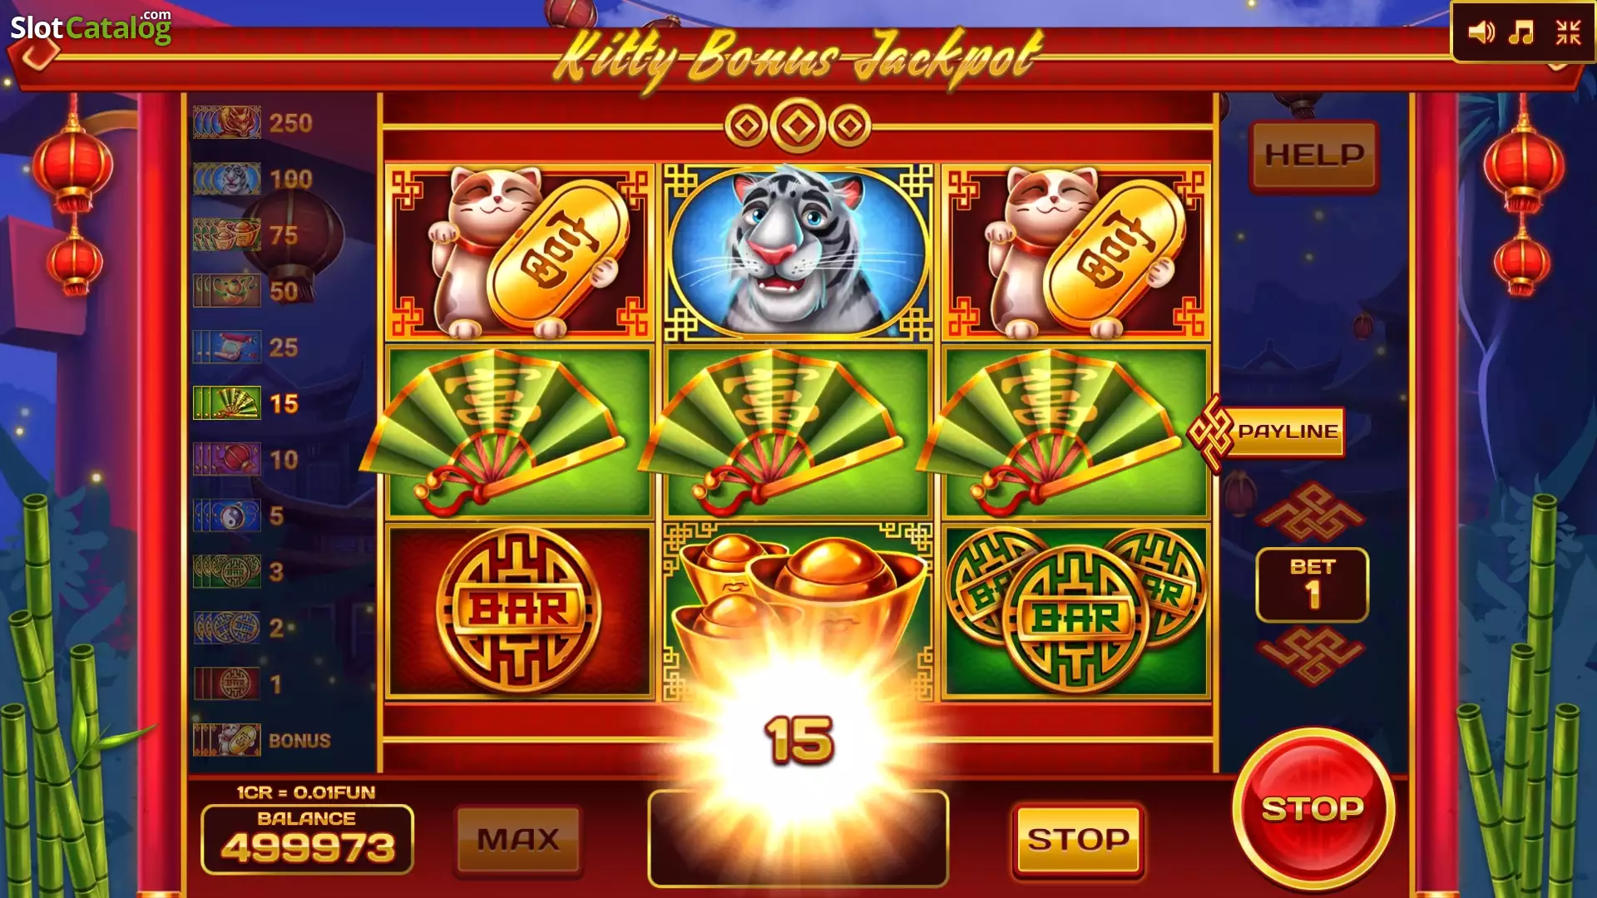Click the center gold coin ornament above the reels
Screen dimensions: 1597x898
click(x=798, y=126)
